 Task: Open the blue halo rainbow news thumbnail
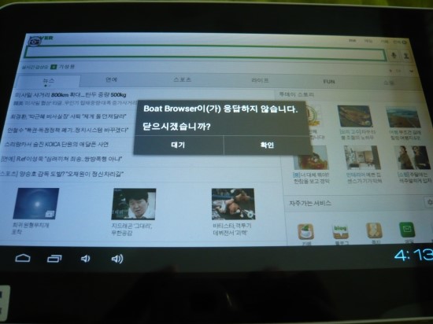tap(36, 204)
